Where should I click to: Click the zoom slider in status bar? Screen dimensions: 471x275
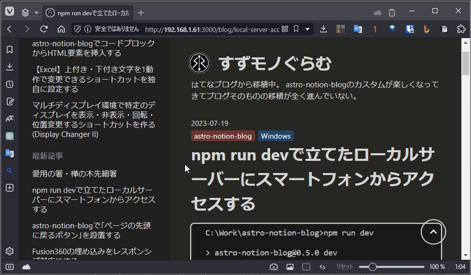tap(391, 267)
